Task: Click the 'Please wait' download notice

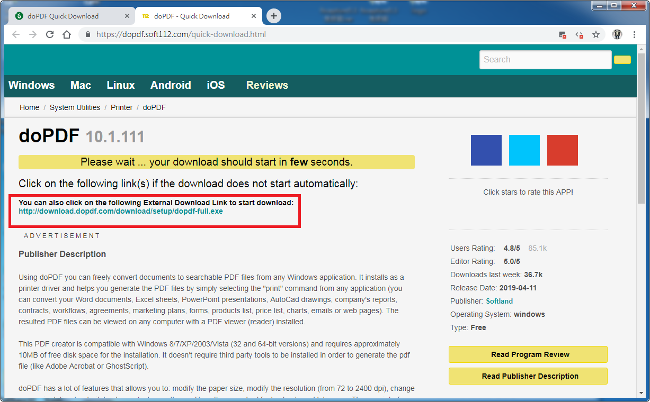Action: tap(217, 162)
